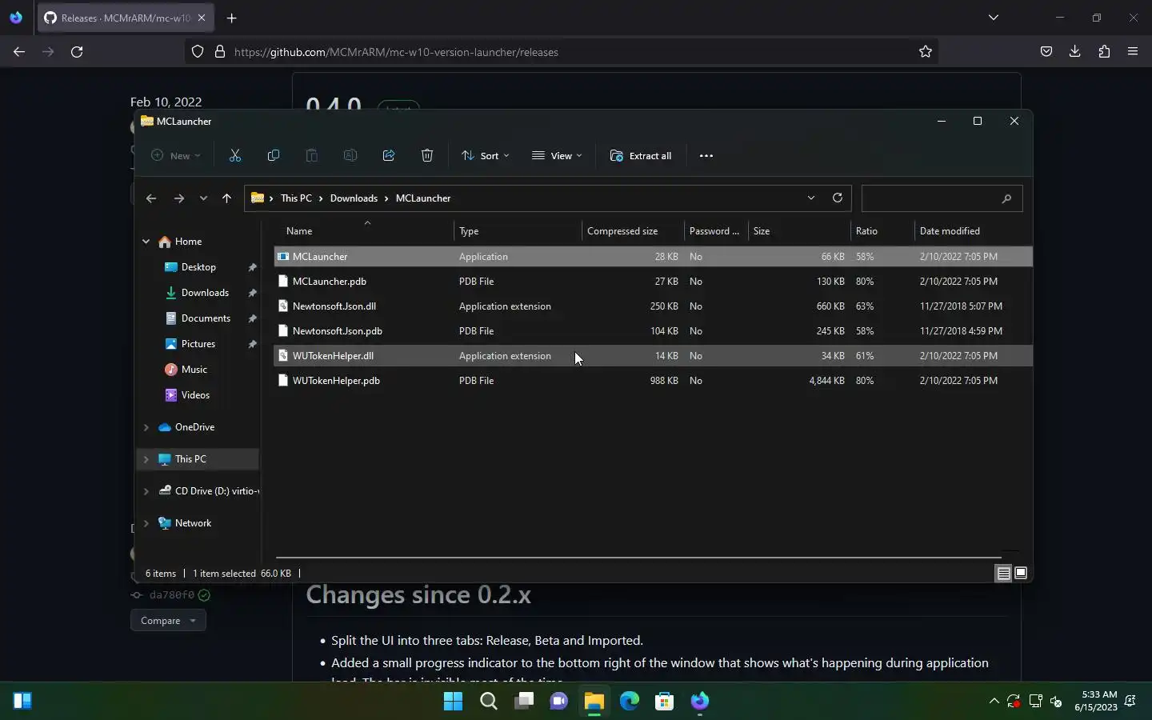Open the See more three-dots menu
The image size is (1152, 720).
706,156
